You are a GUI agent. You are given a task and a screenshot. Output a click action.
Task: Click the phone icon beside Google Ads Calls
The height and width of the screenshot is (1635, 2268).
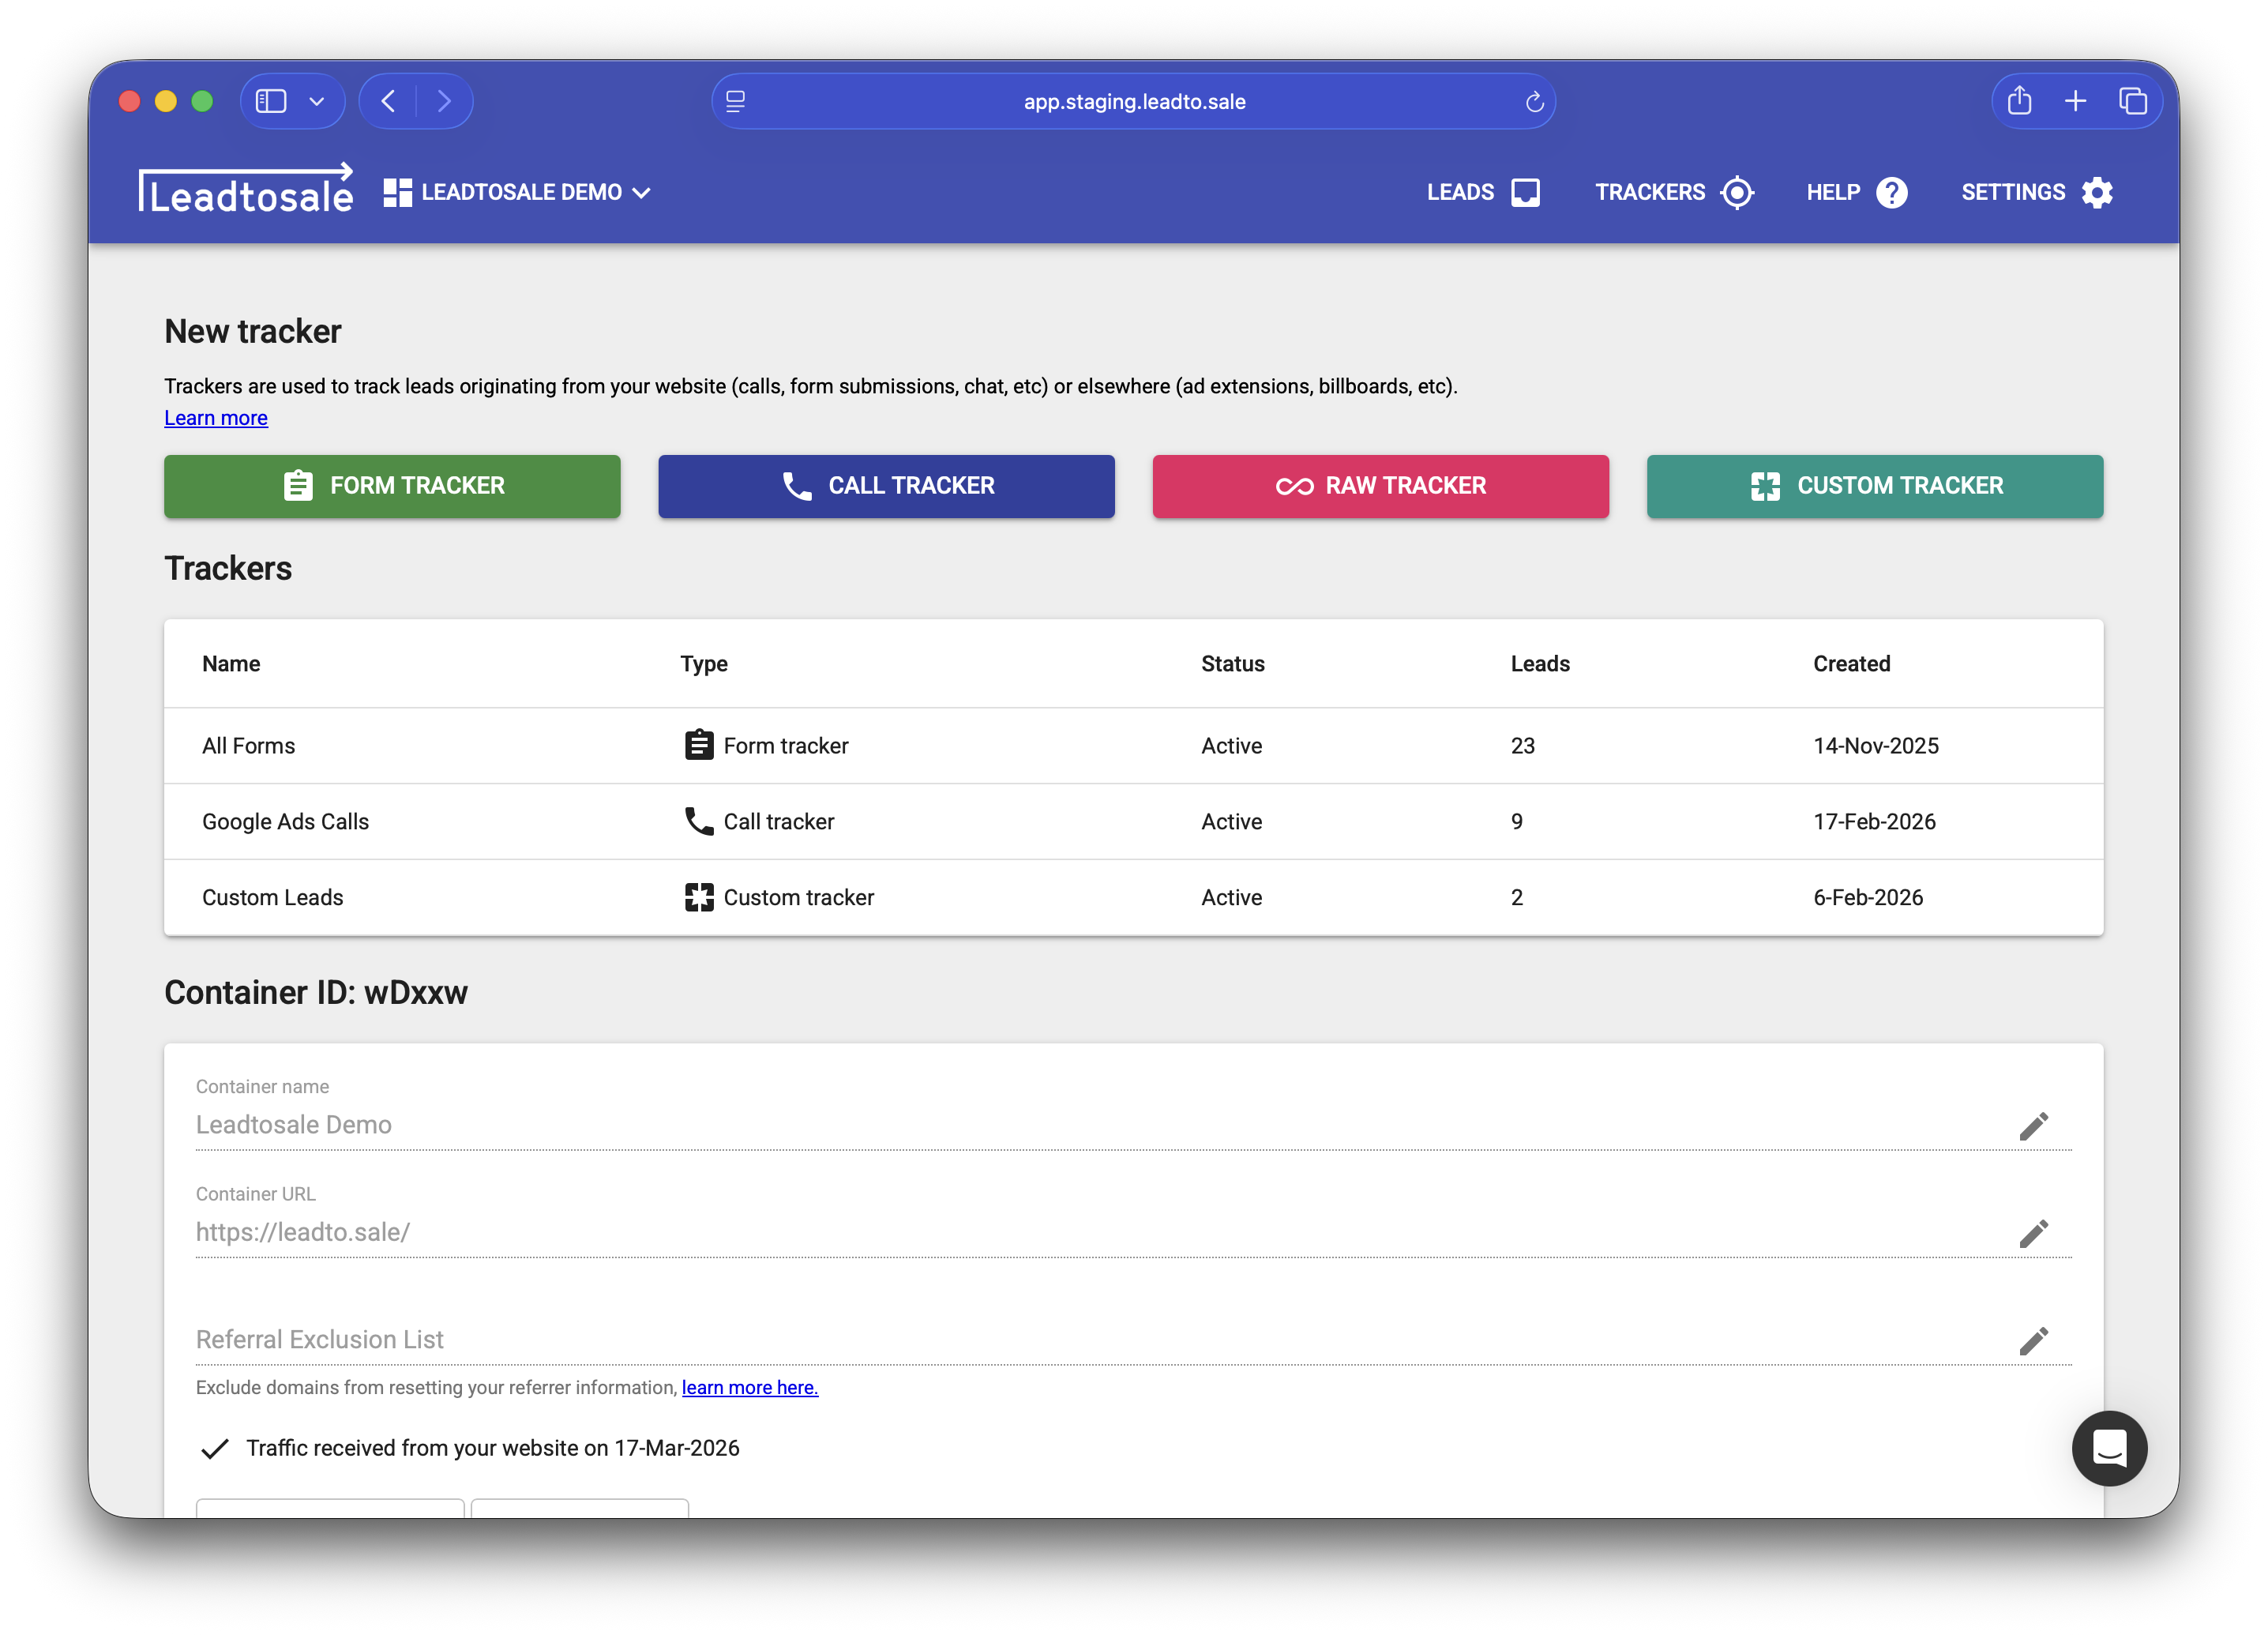[698, 821]
